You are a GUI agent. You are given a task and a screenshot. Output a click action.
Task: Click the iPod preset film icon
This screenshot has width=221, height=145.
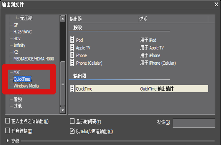72,40
